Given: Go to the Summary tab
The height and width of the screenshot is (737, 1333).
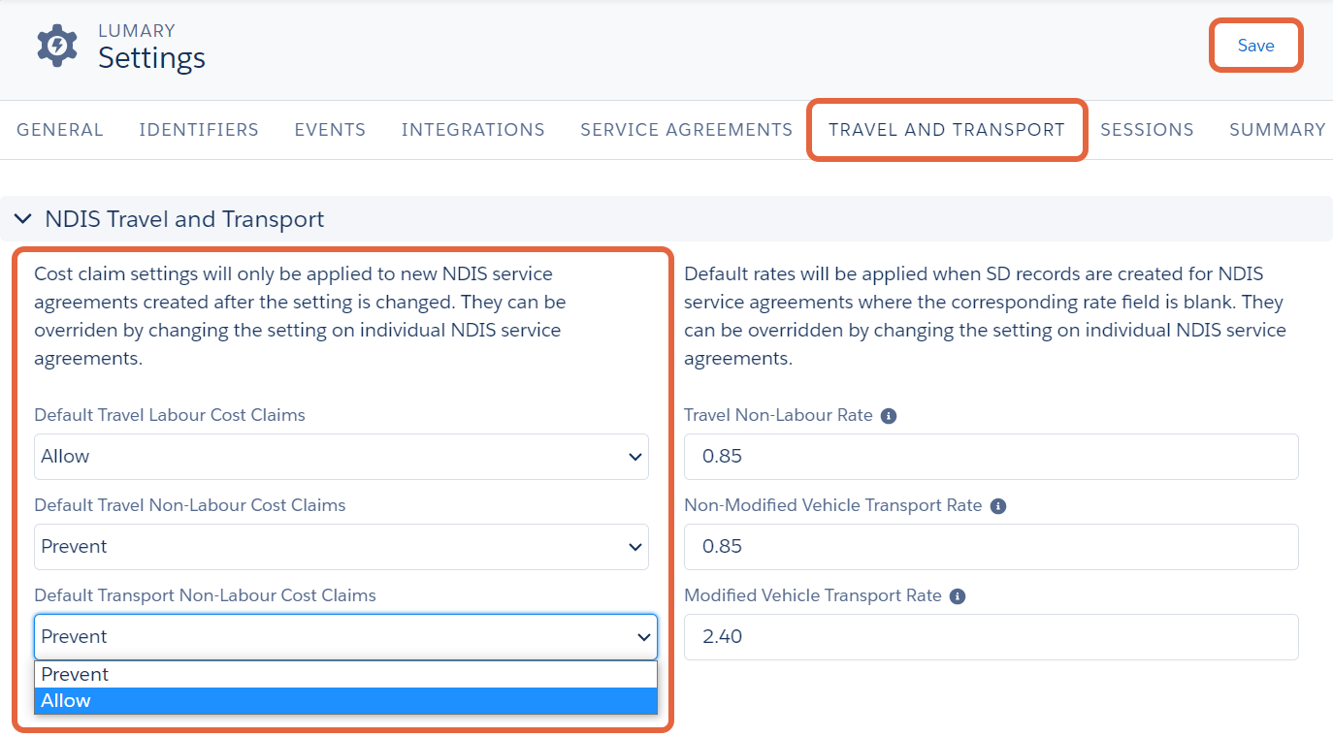Looking at the screenshot, I should tap(1278, 130).
